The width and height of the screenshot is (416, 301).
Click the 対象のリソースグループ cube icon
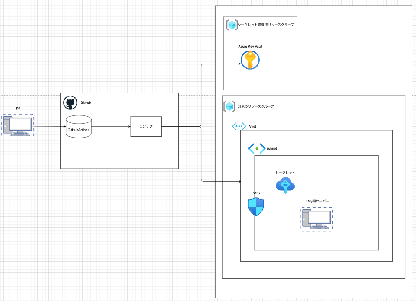(229, 106)
